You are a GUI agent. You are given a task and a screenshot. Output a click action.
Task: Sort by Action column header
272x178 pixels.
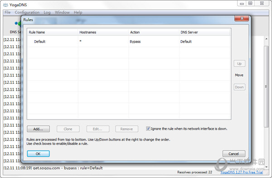(154, 32)
